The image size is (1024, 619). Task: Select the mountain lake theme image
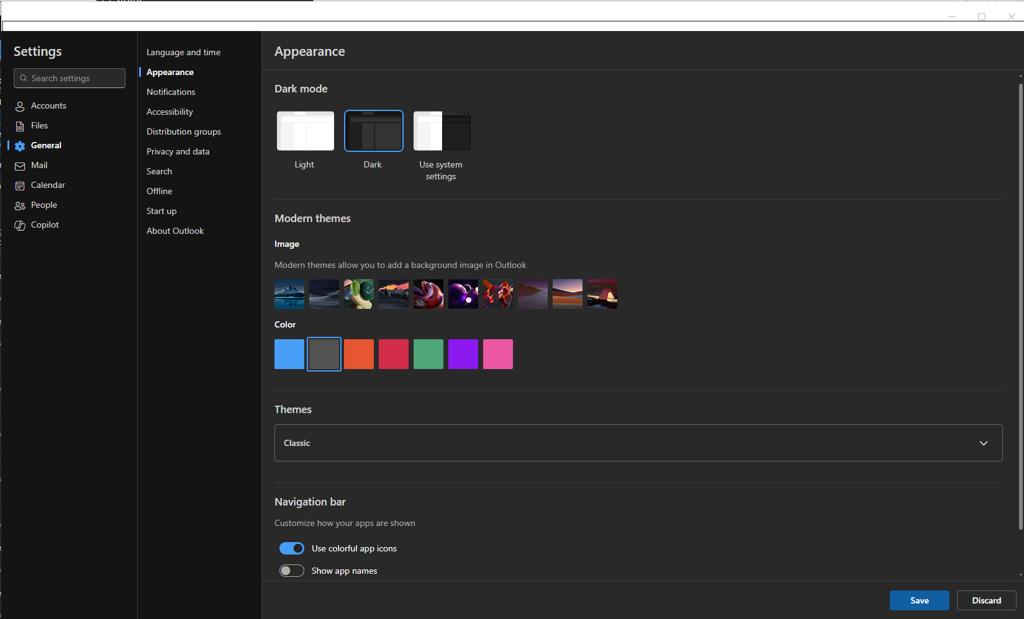(x=289, y=294)
